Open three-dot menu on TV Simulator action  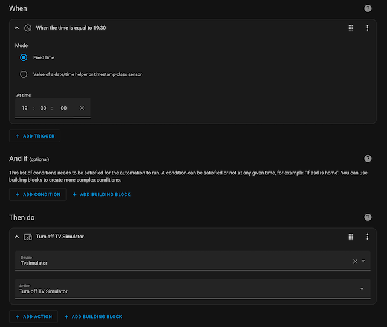[x=367, y=237]
